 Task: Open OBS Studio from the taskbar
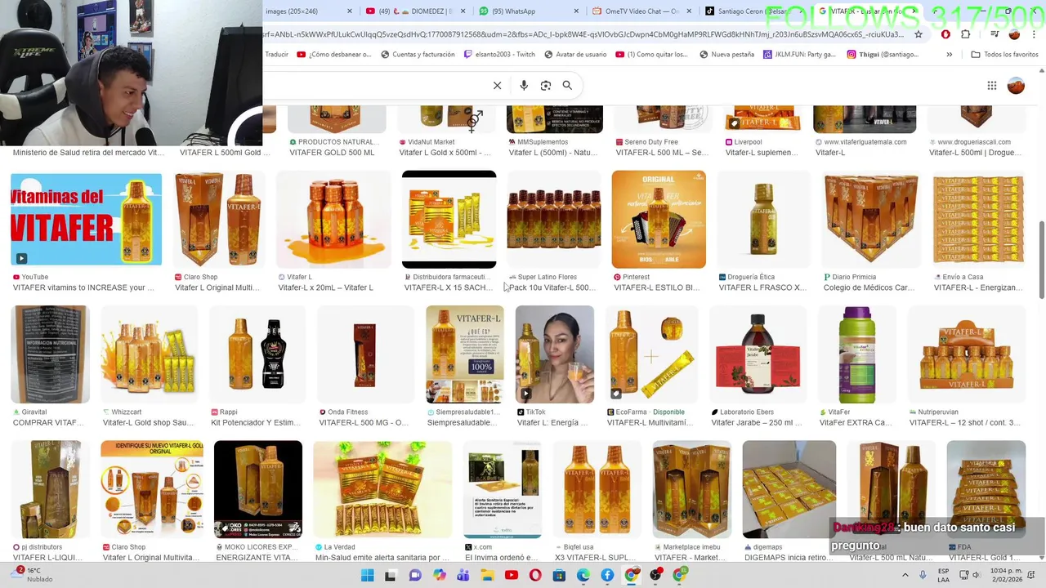click(655, 575)
